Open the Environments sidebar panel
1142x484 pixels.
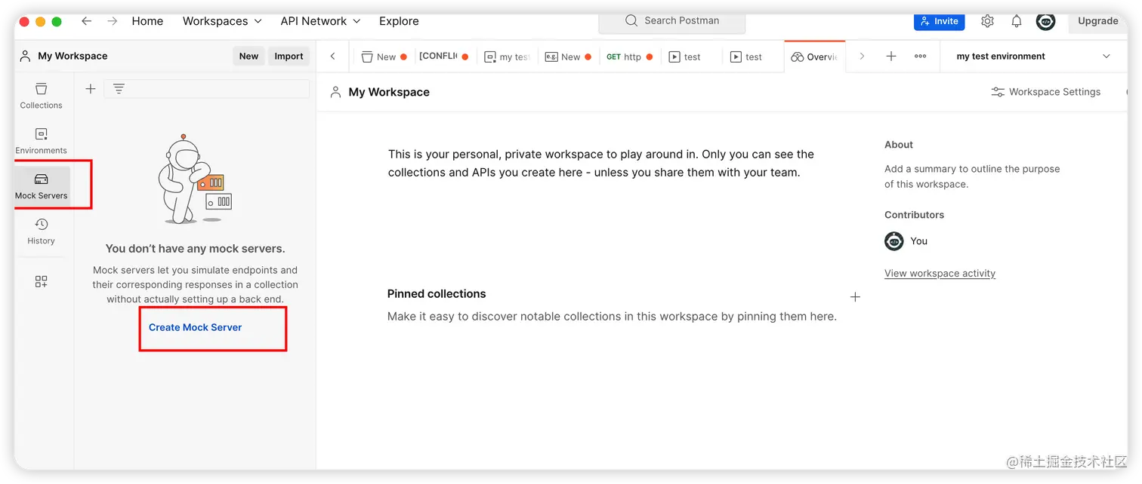point(41,141)
